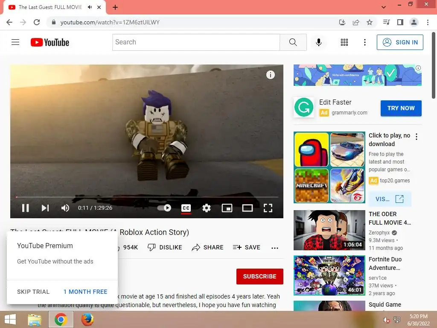The height and width of the screenshot is (328, 437).
Task: Open the Grammarly logo ad icon
Action: pyautogui.click(x=304, y=107)
